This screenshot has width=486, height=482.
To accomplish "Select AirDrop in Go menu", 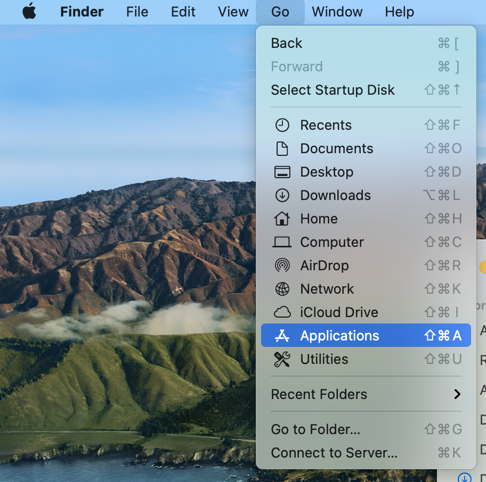I will (366, 266).
